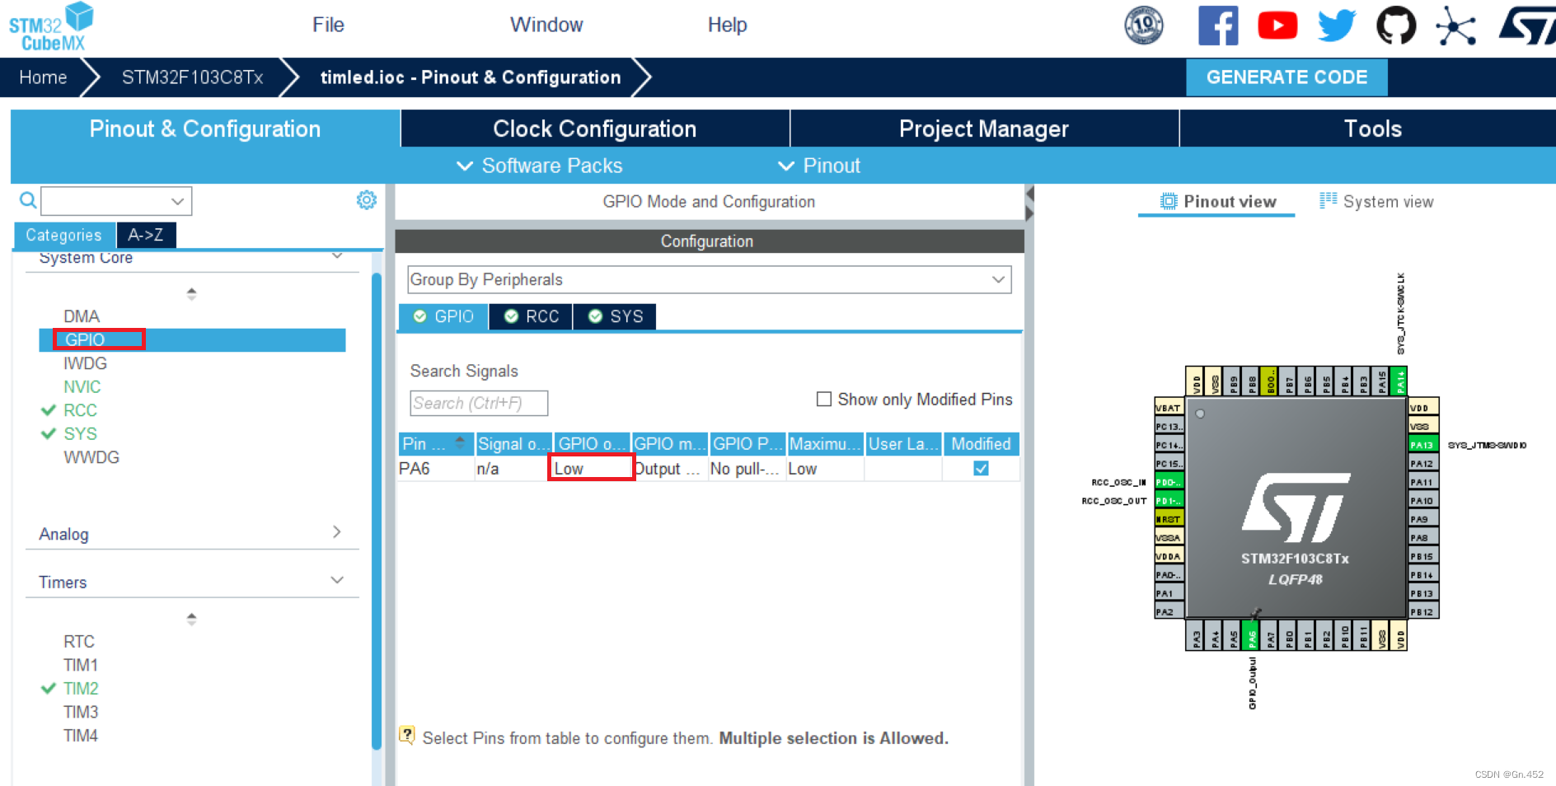Collapse the System Core category
1556x786 pixels.
[x=337, y=256]
